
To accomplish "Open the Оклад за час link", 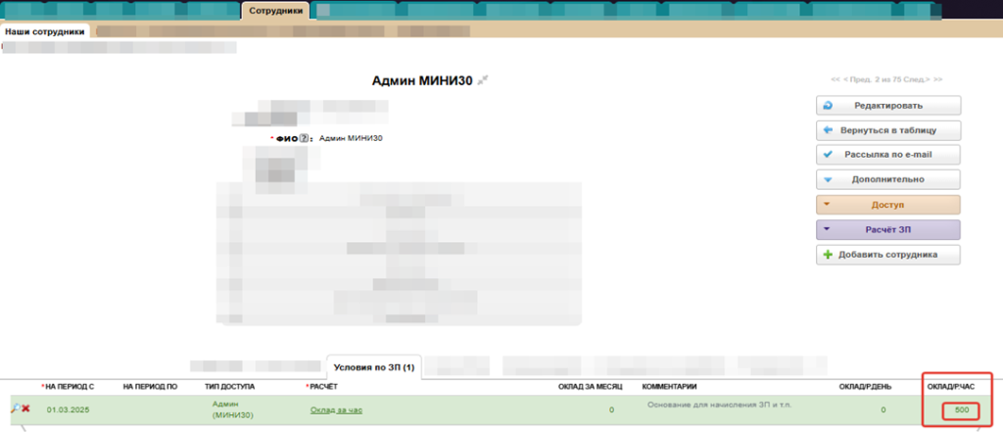I will click(x=336, y=409).
